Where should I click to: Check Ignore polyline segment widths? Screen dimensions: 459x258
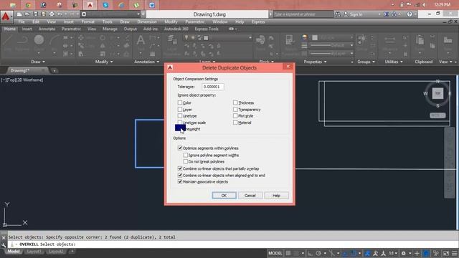(x=185, y=155)
